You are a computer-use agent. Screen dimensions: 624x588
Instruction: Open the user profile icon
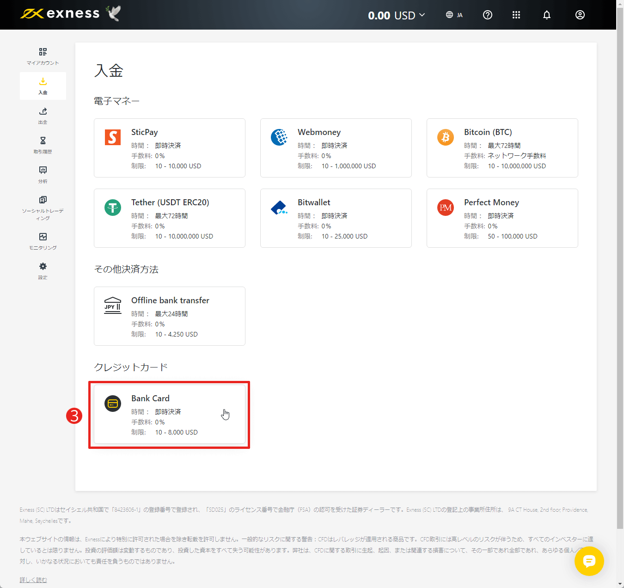[x=580, y=15]
